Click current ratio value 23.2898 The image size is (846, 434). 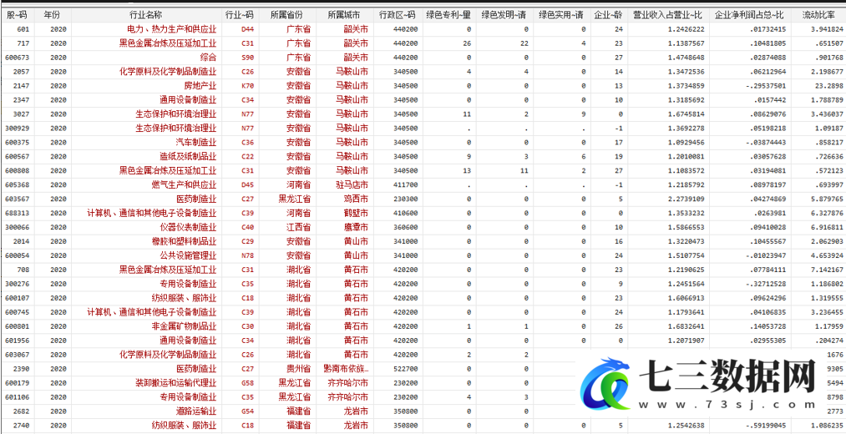827,85
